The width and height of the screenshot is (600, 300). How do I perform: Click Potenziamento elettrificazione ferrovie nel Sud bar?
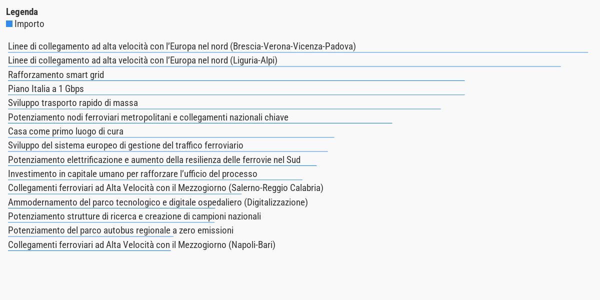[162, 160]
